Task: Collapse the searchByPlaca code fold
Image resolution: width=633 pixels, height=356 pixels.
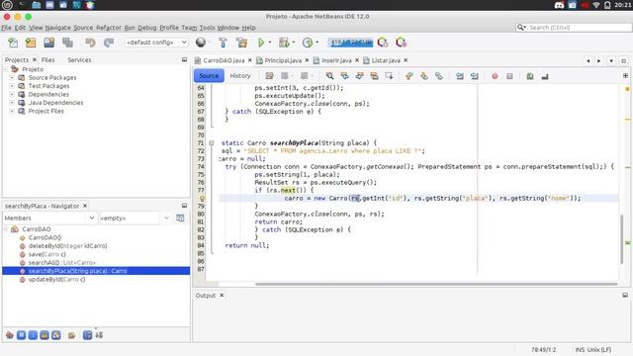Action: (211, 142)
